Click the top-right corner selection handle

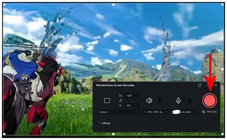click(x=222, y=5)
